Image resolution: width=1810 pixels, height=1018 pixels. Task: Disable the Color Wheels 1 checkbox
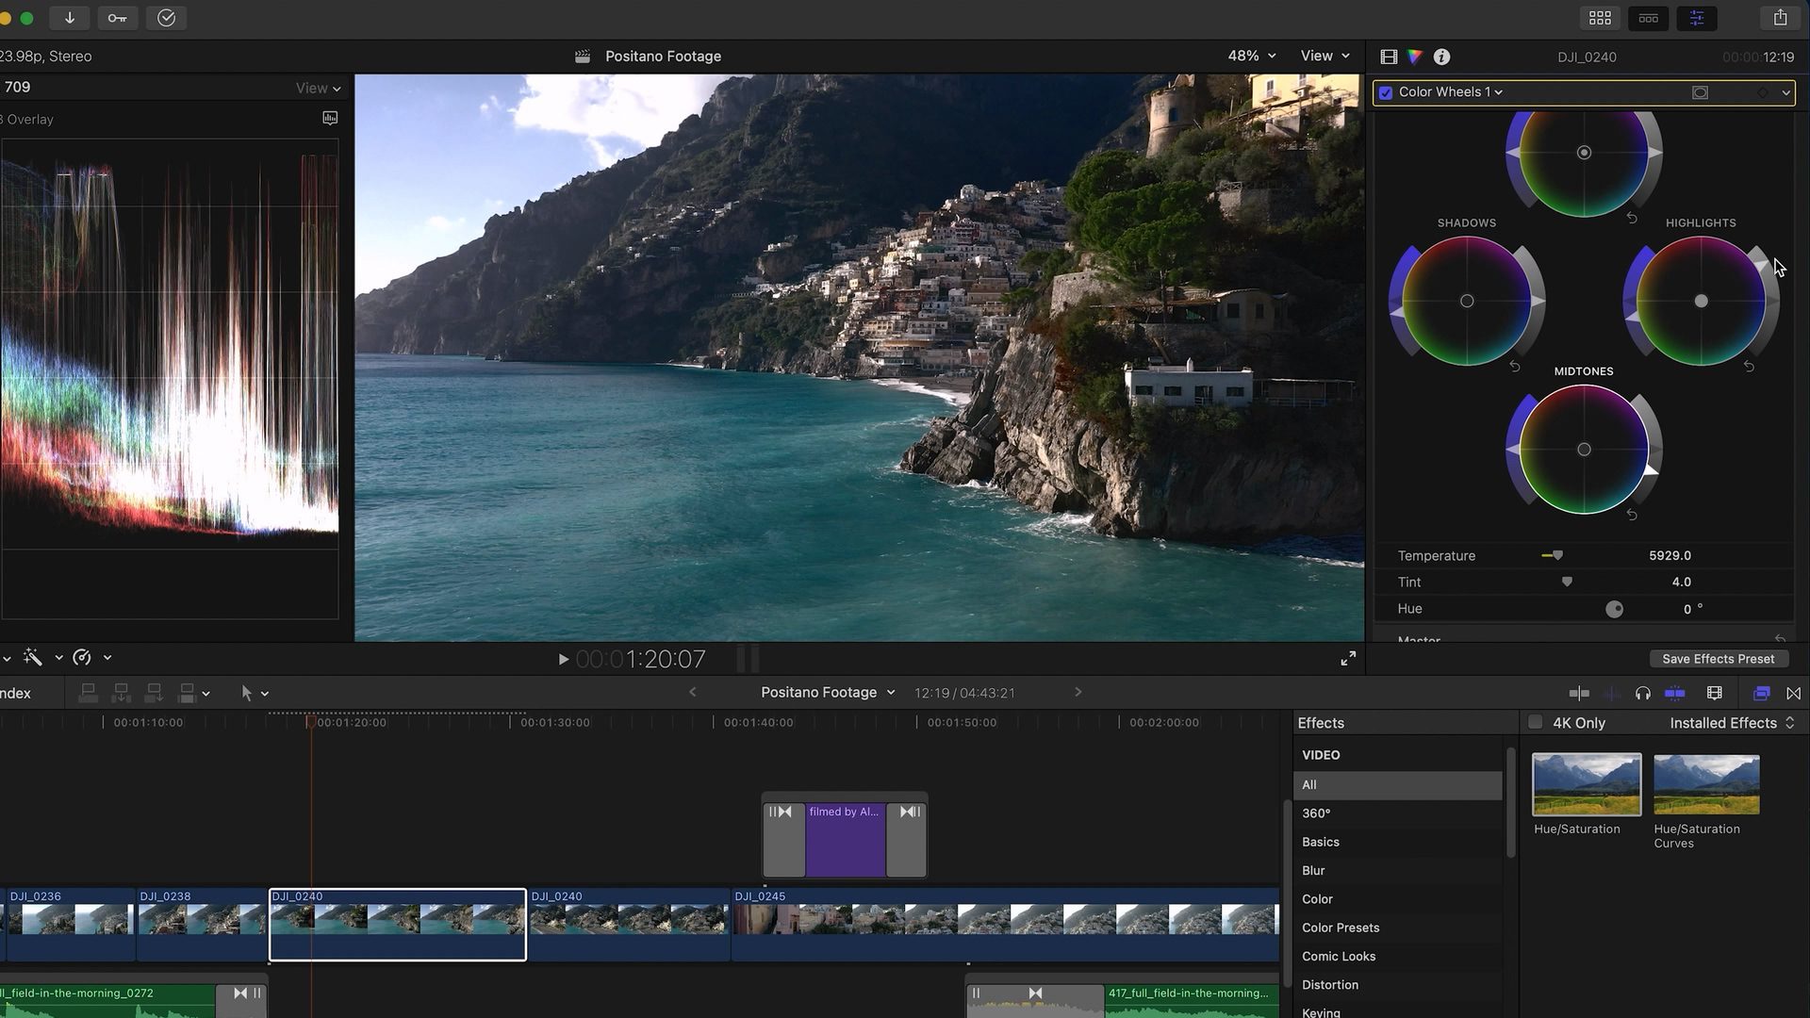pyautogui.click(x=1386, y=92)
